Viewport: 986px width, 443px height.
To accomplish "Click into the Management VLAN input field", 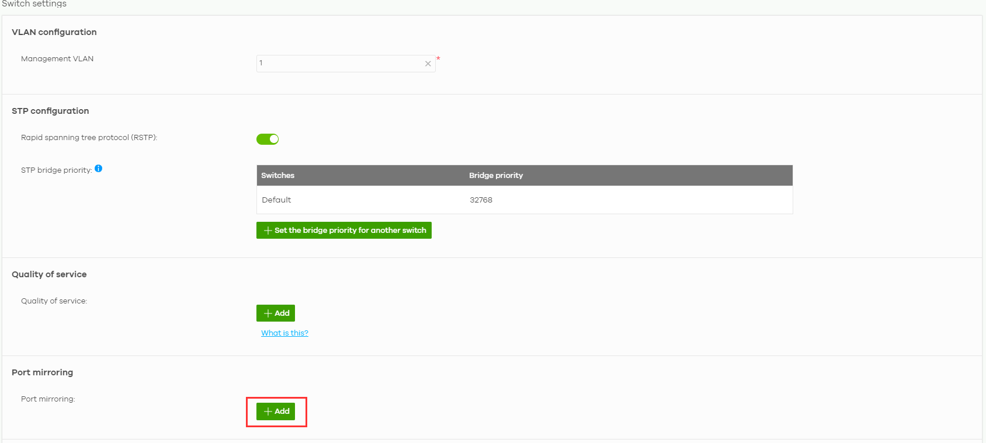I will (x=339, y=64).
